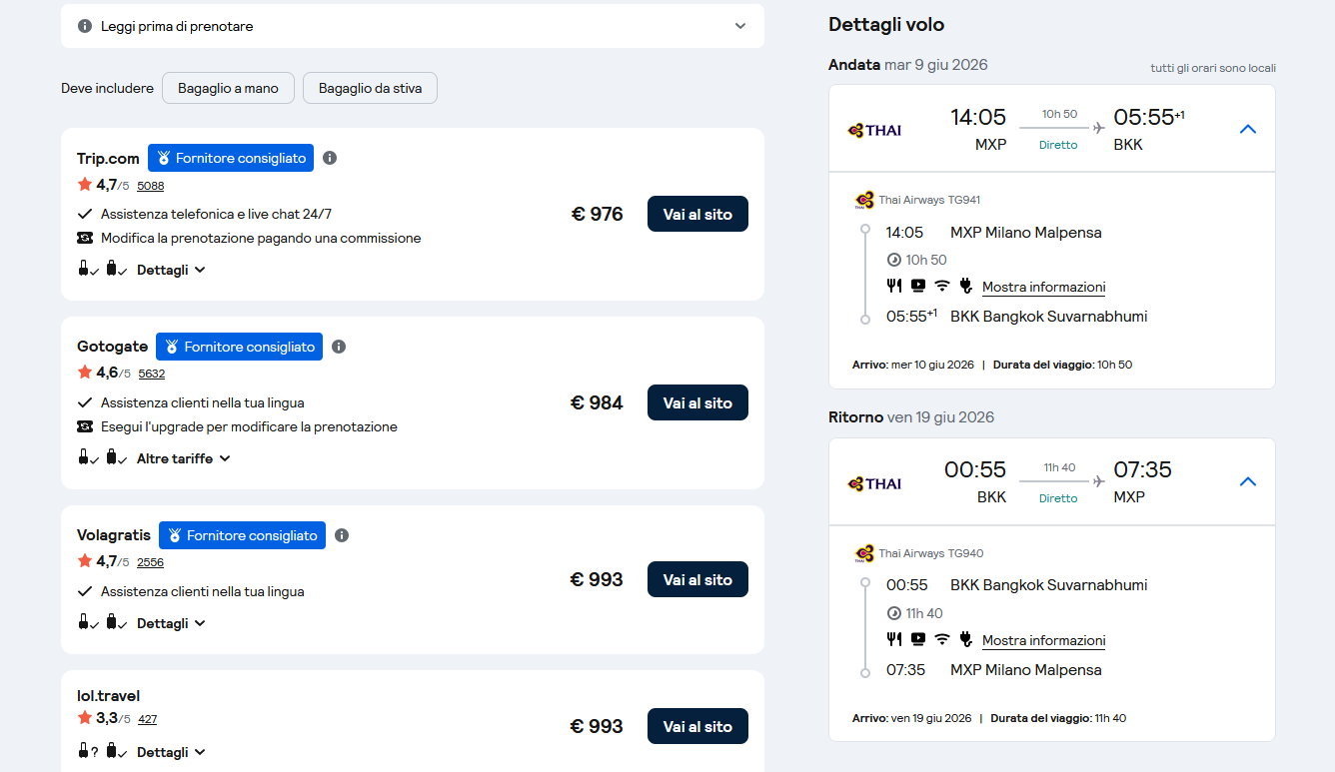Click the Thai logo on the return flight
Viewport: 1335px width, 772px height.
tap(874, 483)
